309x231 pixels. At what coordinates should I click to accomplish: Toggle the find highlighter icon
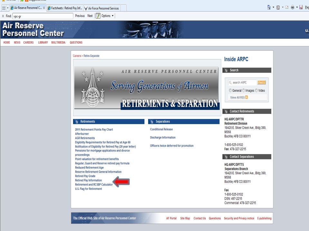click(x=98, y=16)
